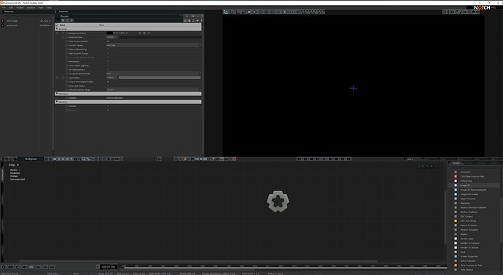Image resolution: width=503 pixels, height=275 pixels.
Task: Click the plus zoom icon in nodegraph corner
Action: click(432, 166)
